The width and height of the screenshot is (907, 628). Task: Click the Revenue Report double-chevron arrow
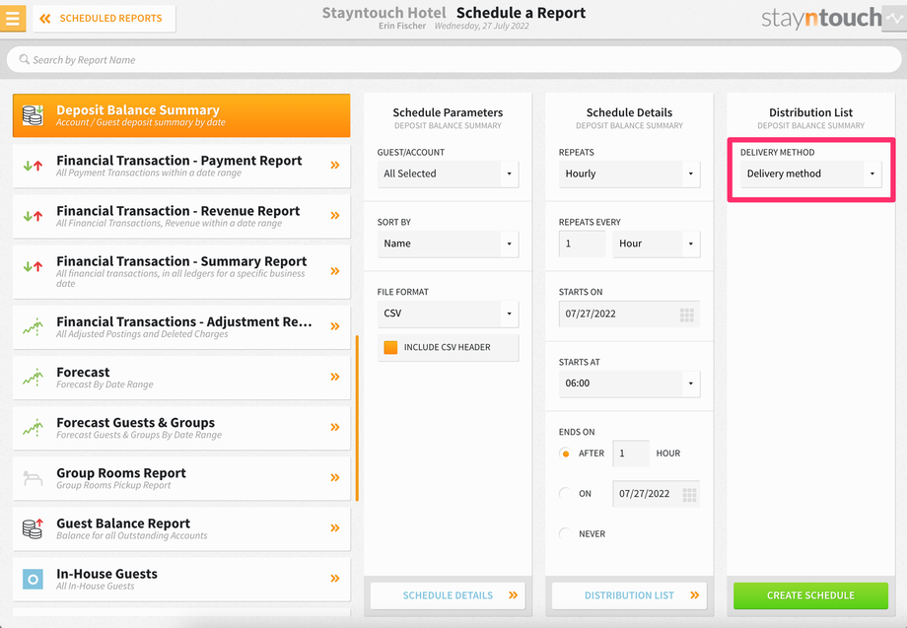(x=335, y=216)
